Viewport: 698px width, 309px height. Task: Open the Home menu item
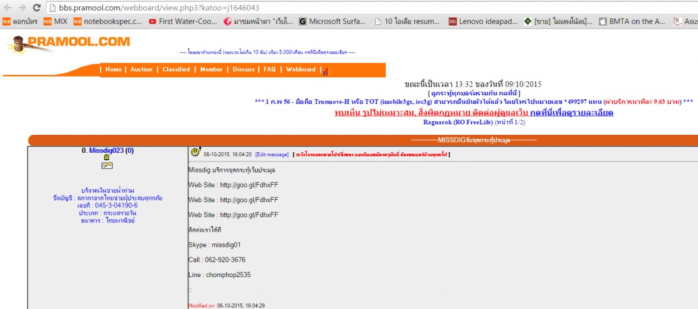113,69
